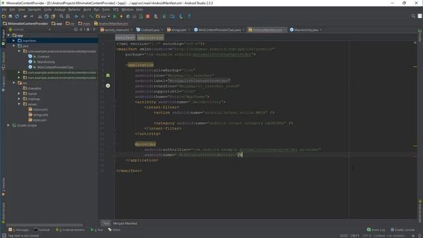
Task: Open the Terminal tool window button
Action: pyautogui.click(x=42, y=230)
